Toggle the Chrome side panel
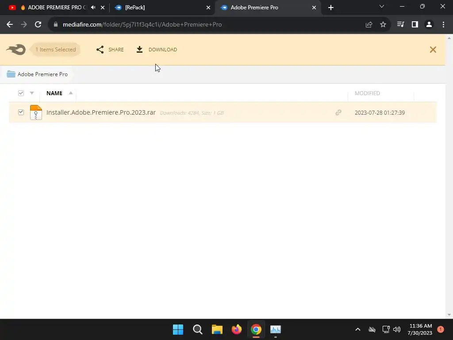The width and height of the screenshot is (453, 340). [415, 25]
